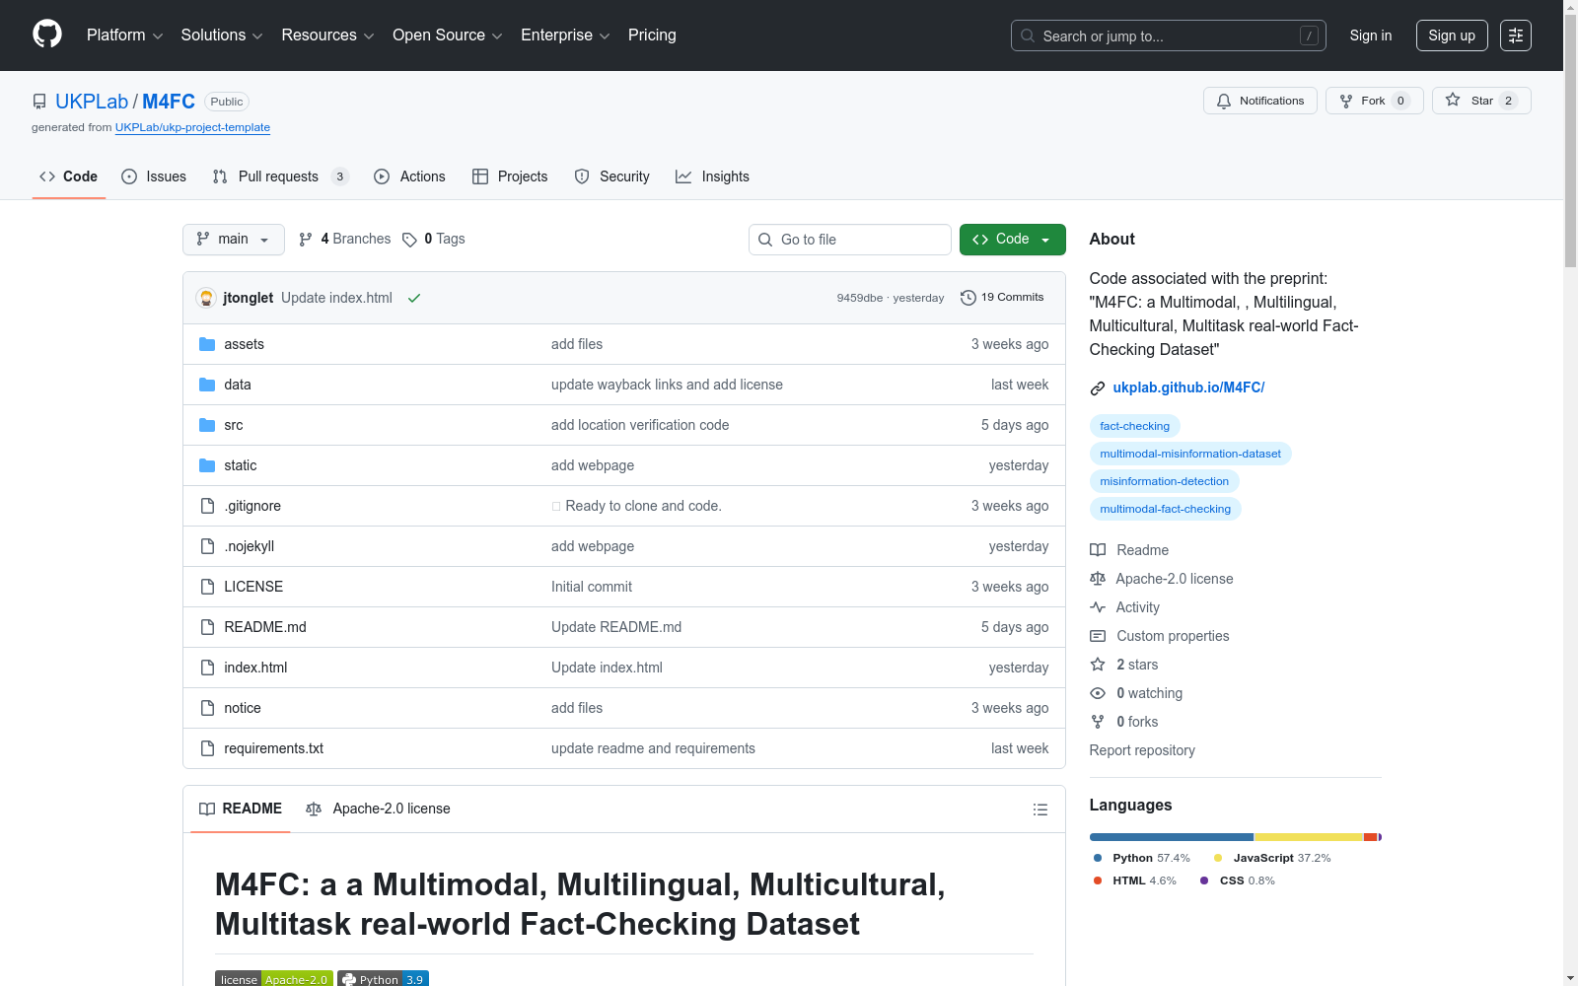Fork the M4FC repository
The width and height of the screenshot is (1578, 986).
[x=1375, y=101]
